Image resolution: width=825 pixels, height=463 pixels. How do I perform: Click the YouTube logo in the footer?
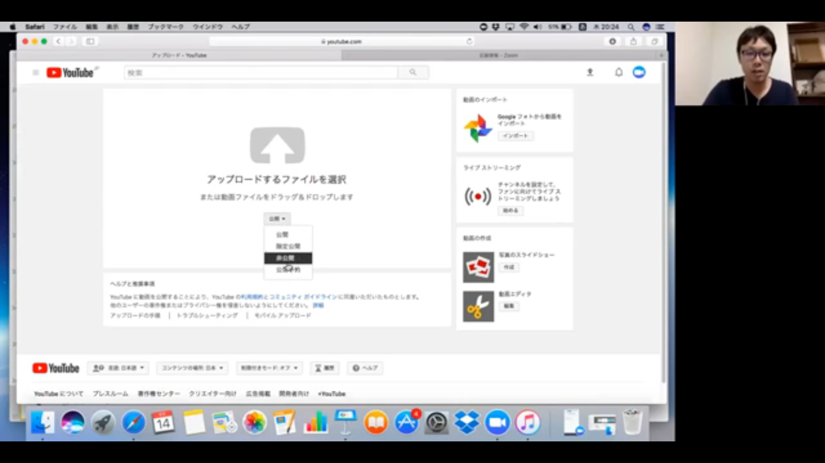[56, 368]
